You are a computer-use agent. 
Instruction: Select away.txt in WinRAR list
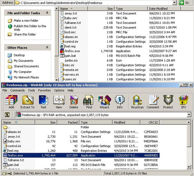tap(14, 136)
